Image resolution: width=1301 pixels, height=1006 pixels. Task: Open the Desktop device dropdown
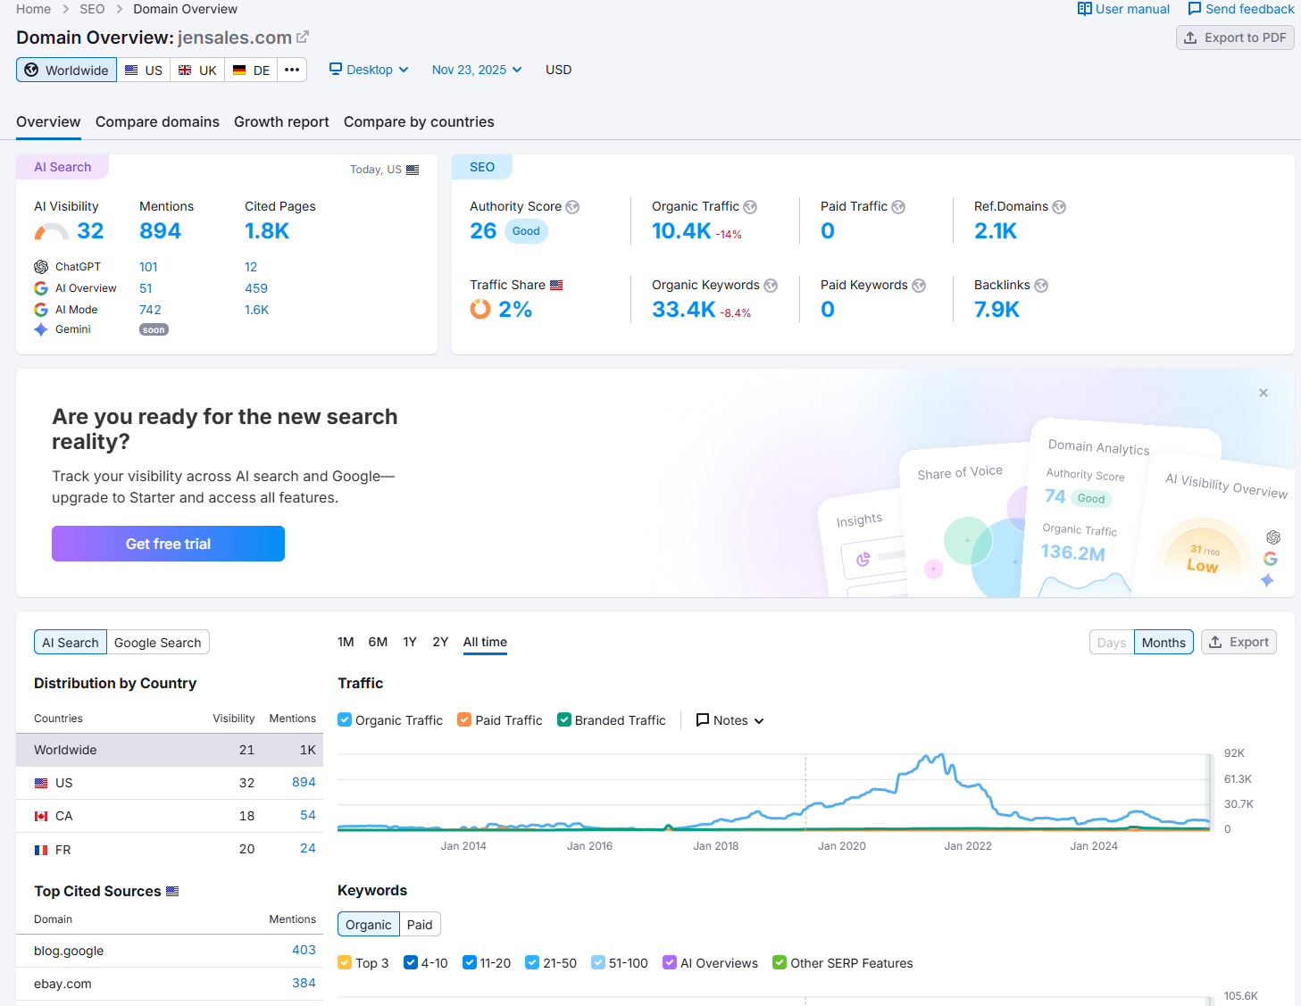pyautogui.click(x=369, y=70)
